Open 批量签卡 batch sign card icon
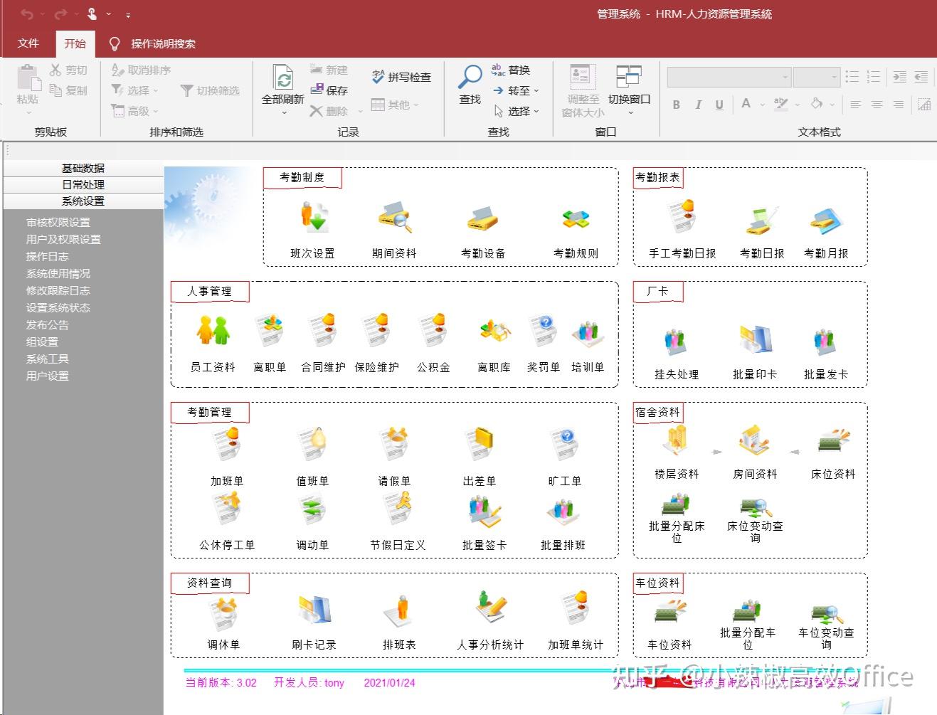Screen dimensions: 937x715 [x=485, y=512]
